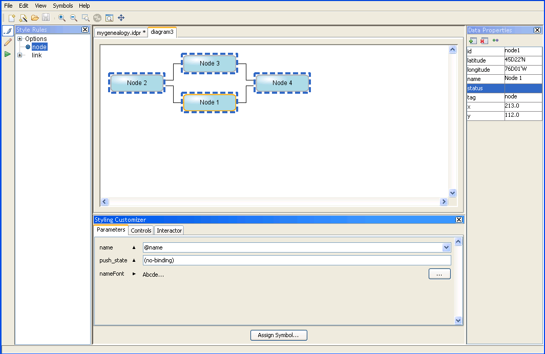Image resolution: width=545 pixels, height=354 pixels.
Task: Click the New document toolbar icon
Action: point(11,18)
